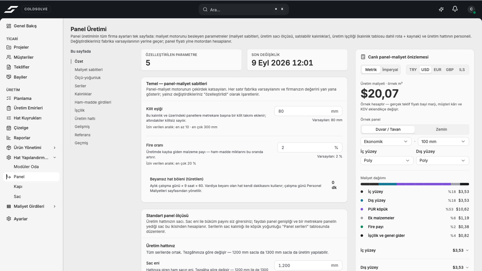Jump to Üretim hattı section
The width and height of the screenshot is (482, 271).
coord(85,119)
